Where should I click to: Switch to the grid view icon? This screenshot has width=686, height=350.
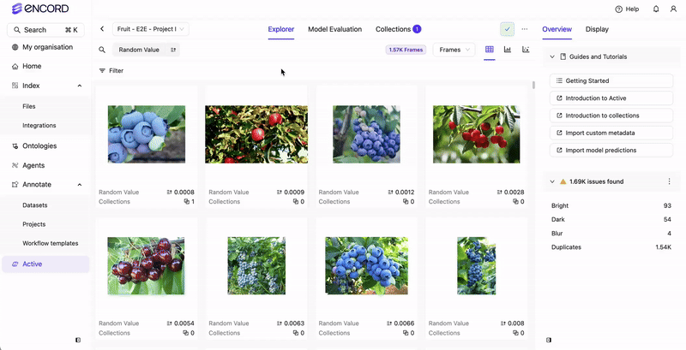click(490, 50)
